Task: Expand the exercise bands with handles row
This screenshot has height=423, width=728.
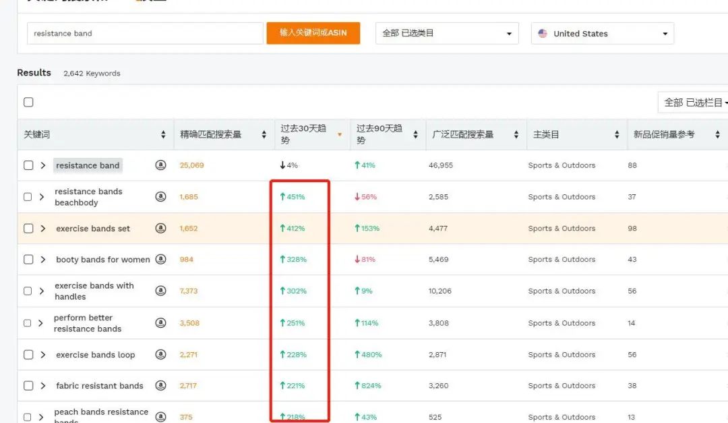Action: coord(41,291)
